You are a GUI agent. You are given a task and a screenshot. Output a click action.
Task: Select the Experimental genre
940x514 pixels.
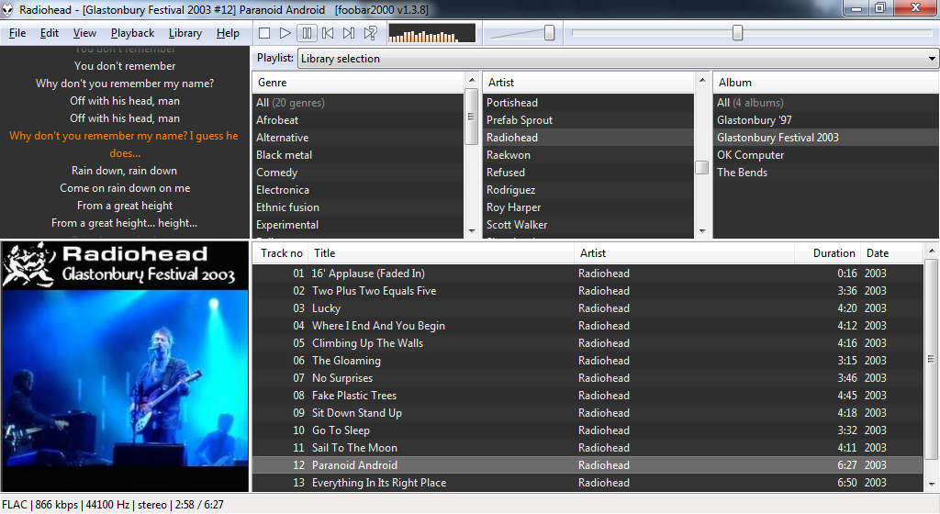coord(358,225)
